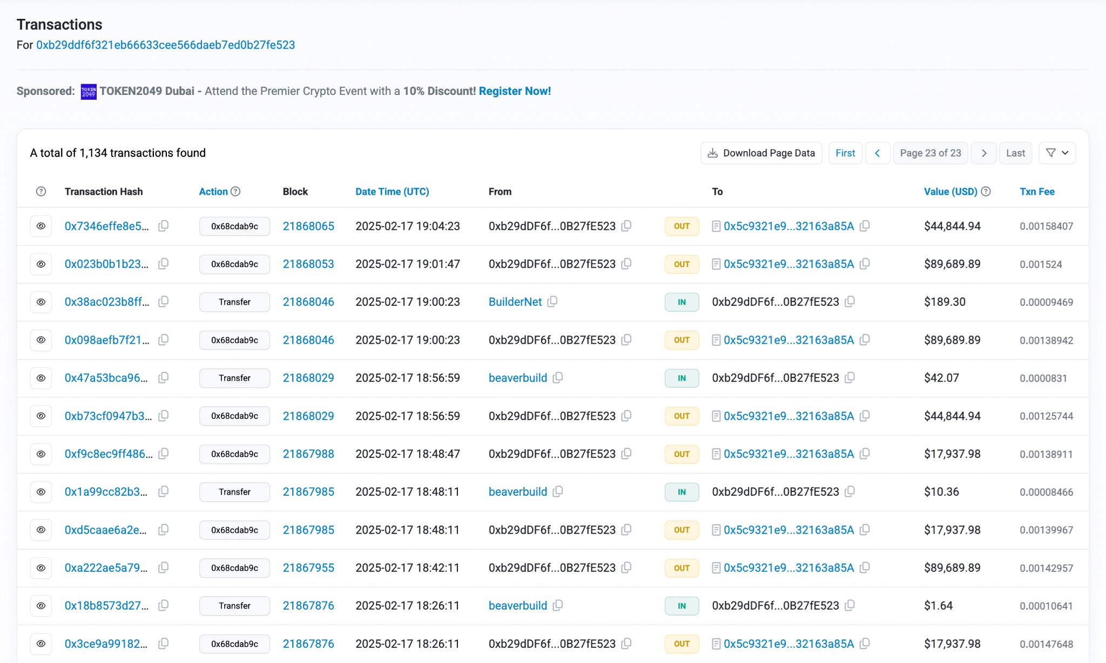This screenshot has width=1106, height=663.
Task: Copy beaverbuild address in block 21868029 row
Action: click(x=558, y=378)
